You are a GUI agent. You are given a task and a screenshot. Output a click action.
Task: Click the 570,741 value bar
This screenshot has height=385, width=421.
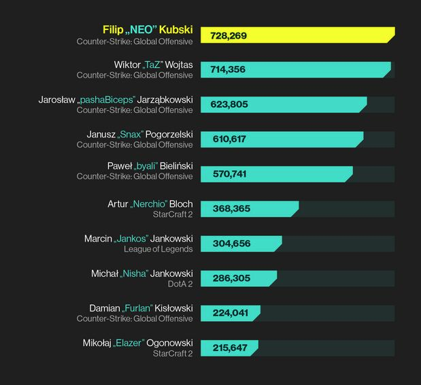277,174
